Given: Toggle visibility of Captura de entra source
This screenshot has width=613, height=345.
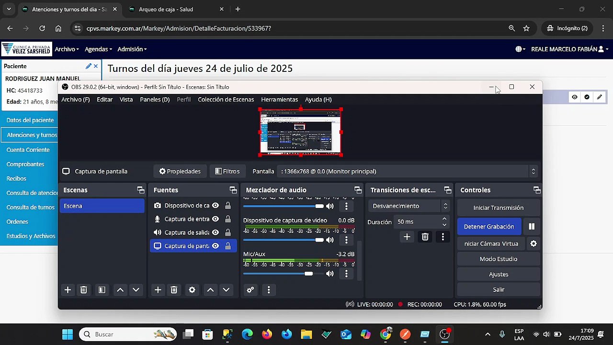Looking at the screenshot, I should (216, 219).
